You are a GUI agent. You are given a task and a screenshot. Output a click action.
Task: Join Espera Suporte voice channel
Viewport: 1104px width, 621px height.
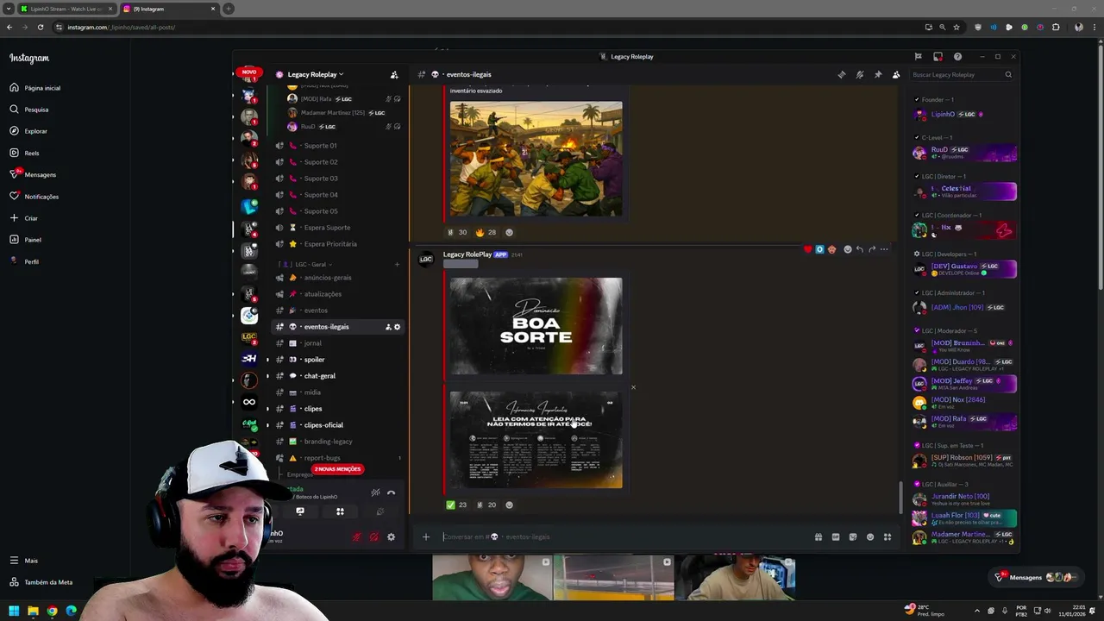click(x=338, y=228)
